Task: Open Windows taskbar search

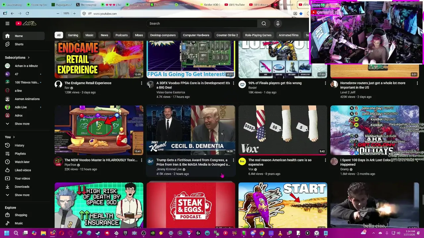Action: pos(16,233)
